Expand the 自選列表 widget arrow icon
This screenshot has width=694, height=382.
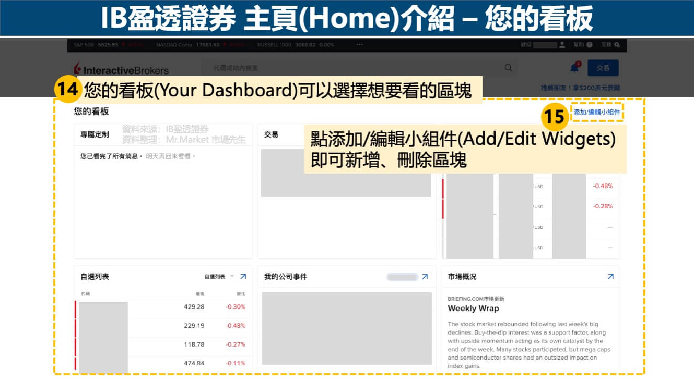243,277
